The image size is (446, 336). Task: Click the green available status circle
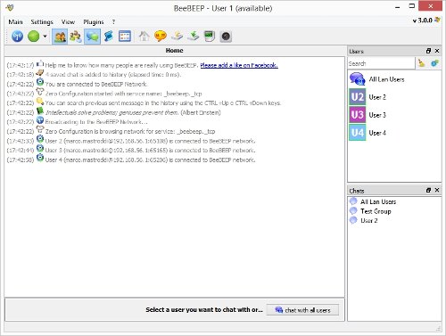pos(33,37)
